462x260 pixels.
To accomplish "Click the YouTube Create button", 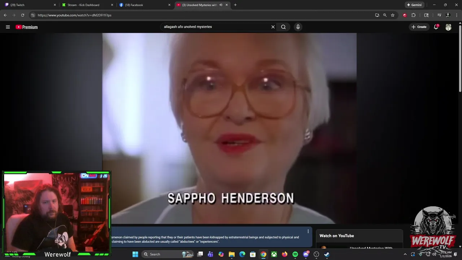I will [419, 27].
